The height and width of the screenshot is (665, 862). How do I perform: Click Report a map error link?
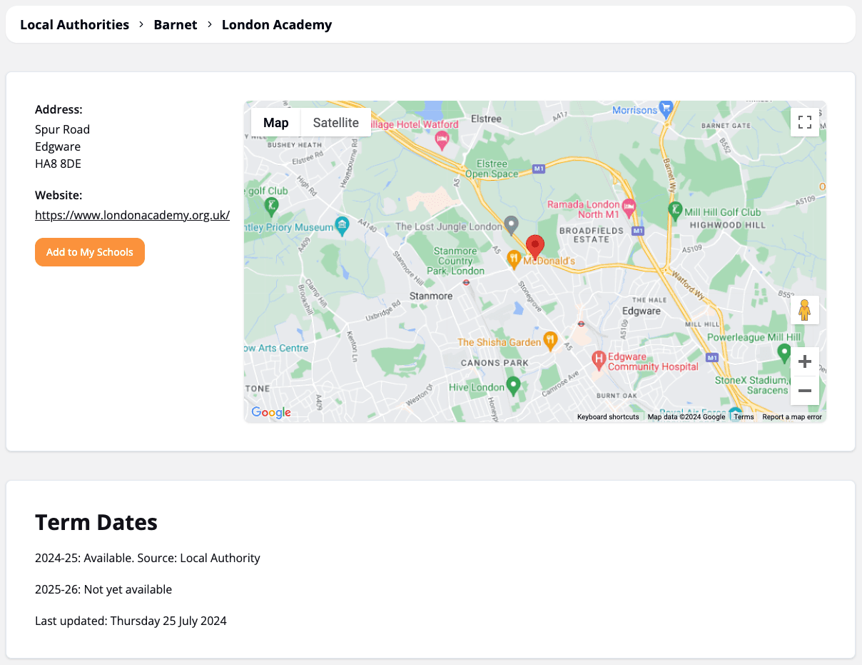pyautogui.click(x=791, y=417)
